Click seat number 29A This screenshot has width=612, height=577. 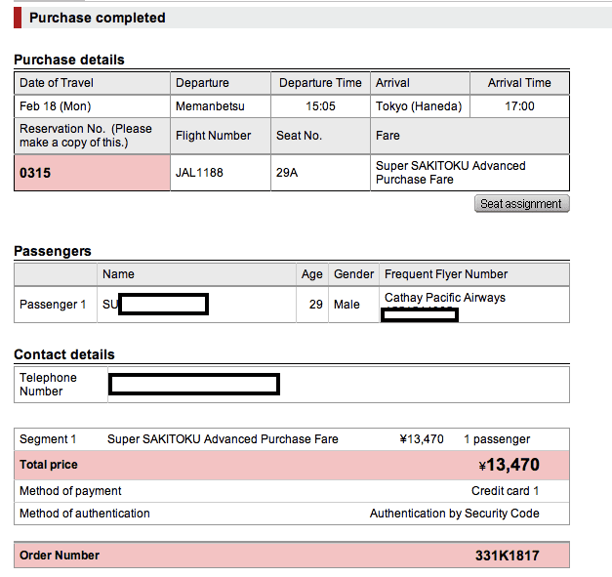tap(288, 174)
